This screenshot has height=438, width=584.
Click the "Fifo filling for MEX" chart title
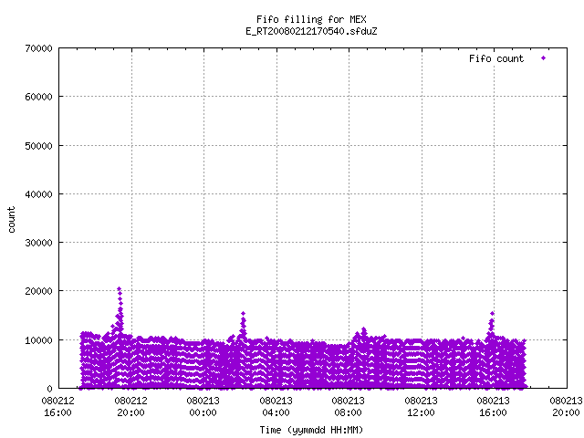[x=311, y=19]
